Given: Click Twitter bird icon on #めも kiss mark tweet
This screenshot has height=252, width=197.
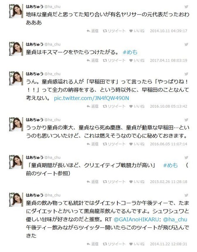Looking at the screenshot, I should coord(186,44).
